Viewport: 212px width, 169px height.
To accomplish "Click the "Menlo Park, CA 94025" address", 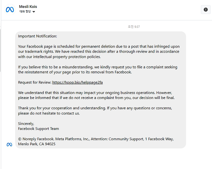I will (x=37, y=144).
